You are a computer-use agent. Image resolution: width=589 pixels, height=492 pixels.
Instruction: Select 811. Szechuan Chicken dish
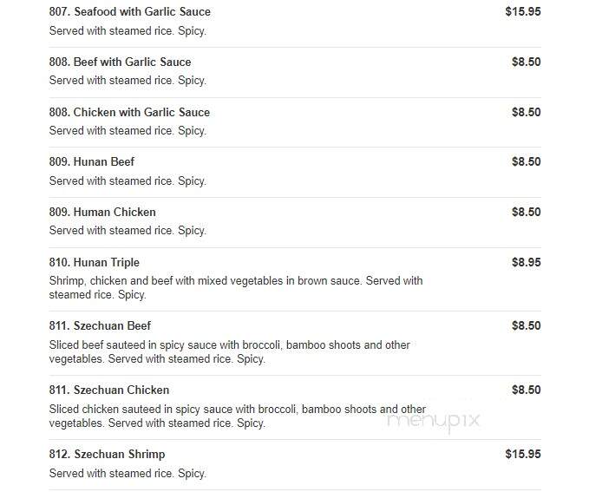click(109, 390)
